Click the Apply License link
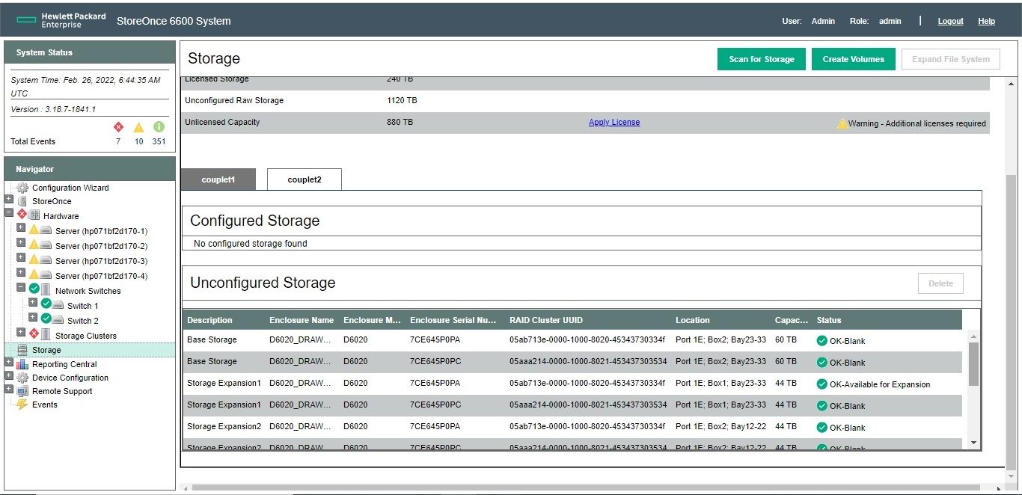This screenshot has height=495, width=1022. (x=614, y=122)
